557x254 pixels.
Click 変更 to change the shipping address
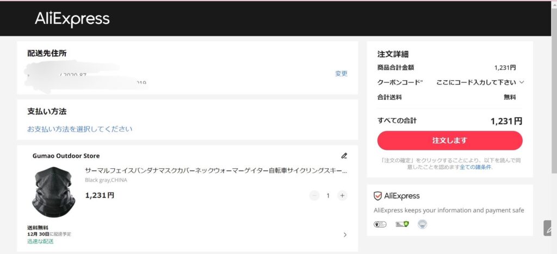(341, 74)
